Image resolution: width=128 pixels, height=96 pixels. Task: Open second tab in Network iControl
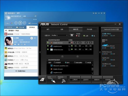62,29
